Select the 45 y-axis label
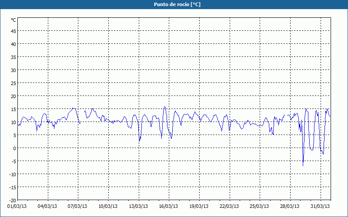Image resolution: width=348 pixels, height=217 pixels. [13, 31]
